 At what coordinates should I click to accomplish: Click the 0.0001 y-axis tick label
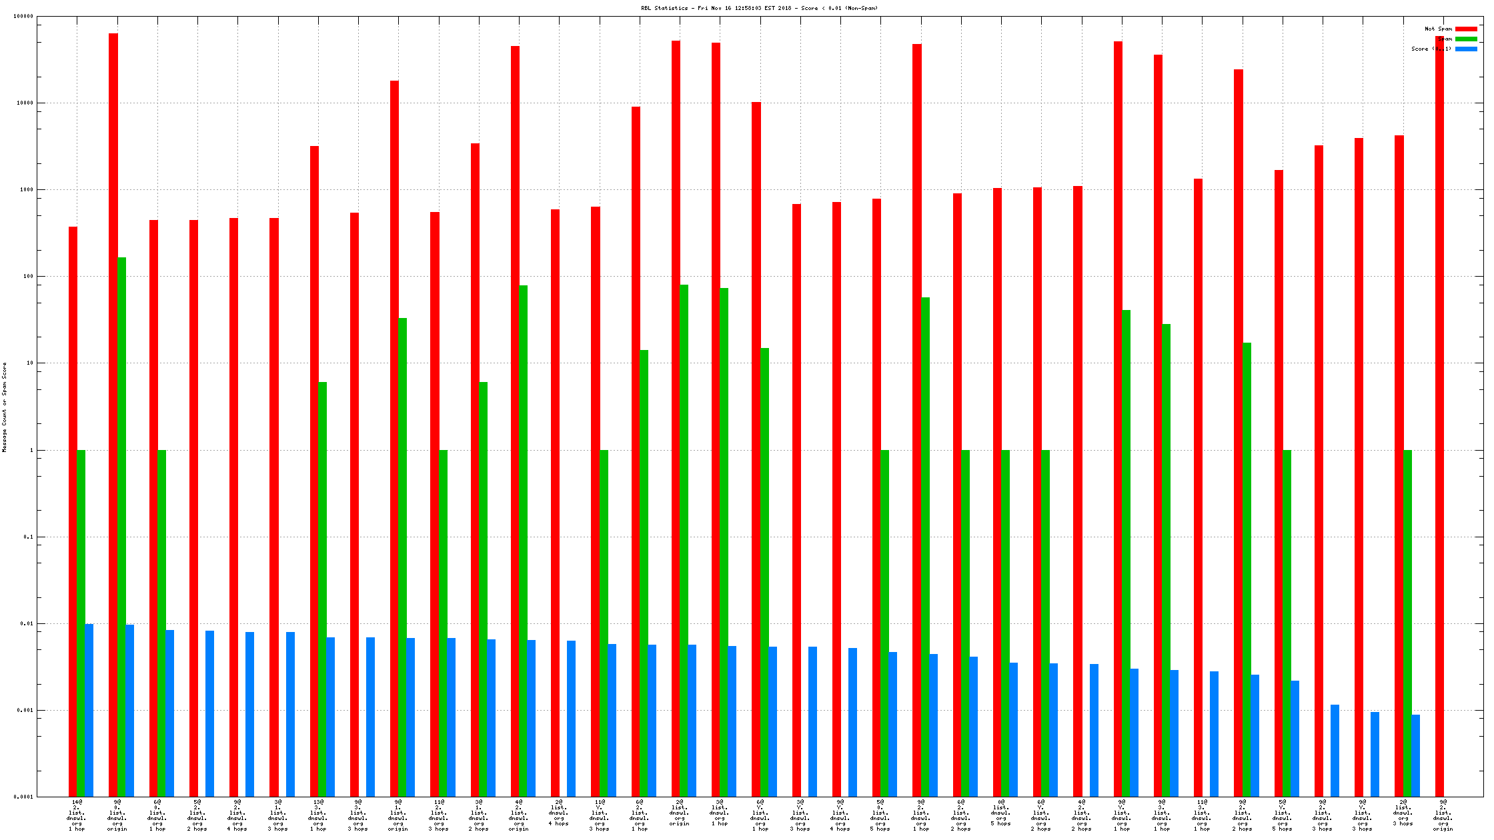pos(23,797)
